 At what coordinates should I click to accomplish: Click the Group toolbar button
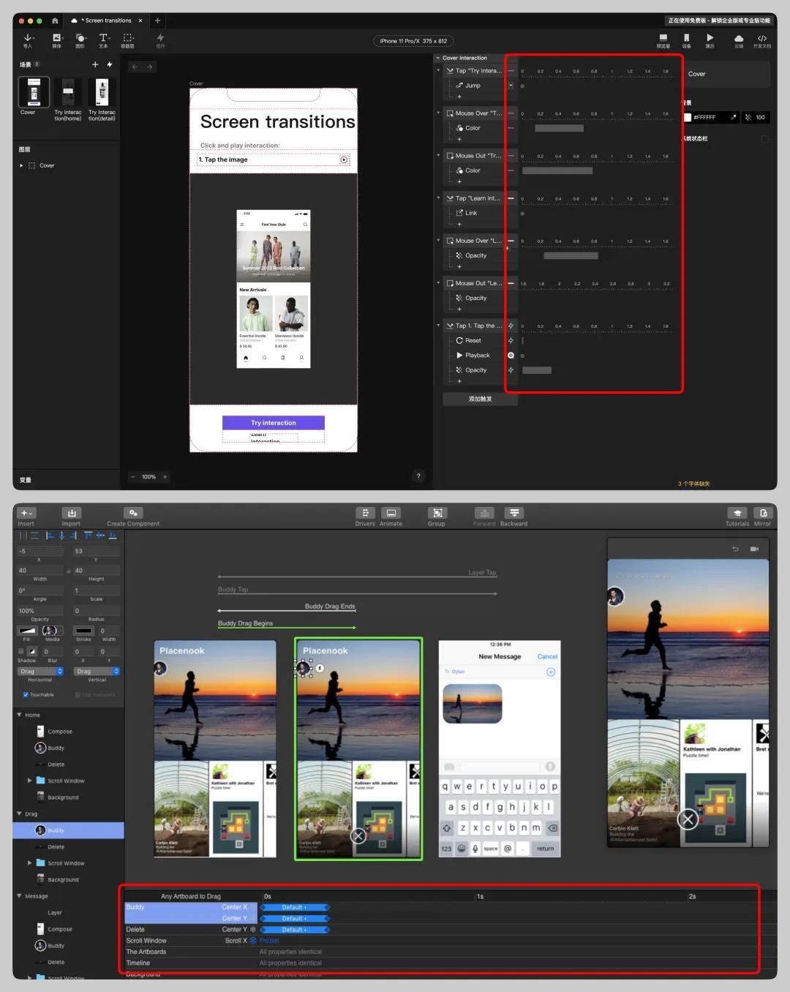point(437,514)
